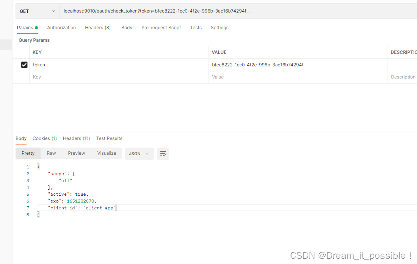Click the "client-app" value in response
Viewport: 417px width, 264px height.
click(99, 208)
